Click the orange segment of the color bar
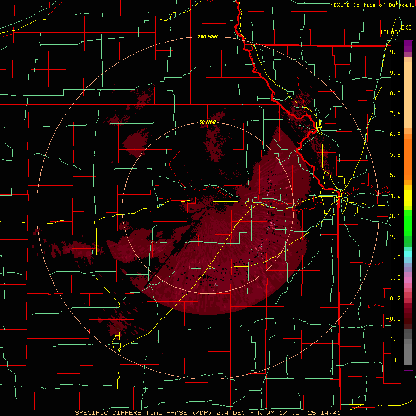Screen dimensions: 416x416 [x=408, y=159]
